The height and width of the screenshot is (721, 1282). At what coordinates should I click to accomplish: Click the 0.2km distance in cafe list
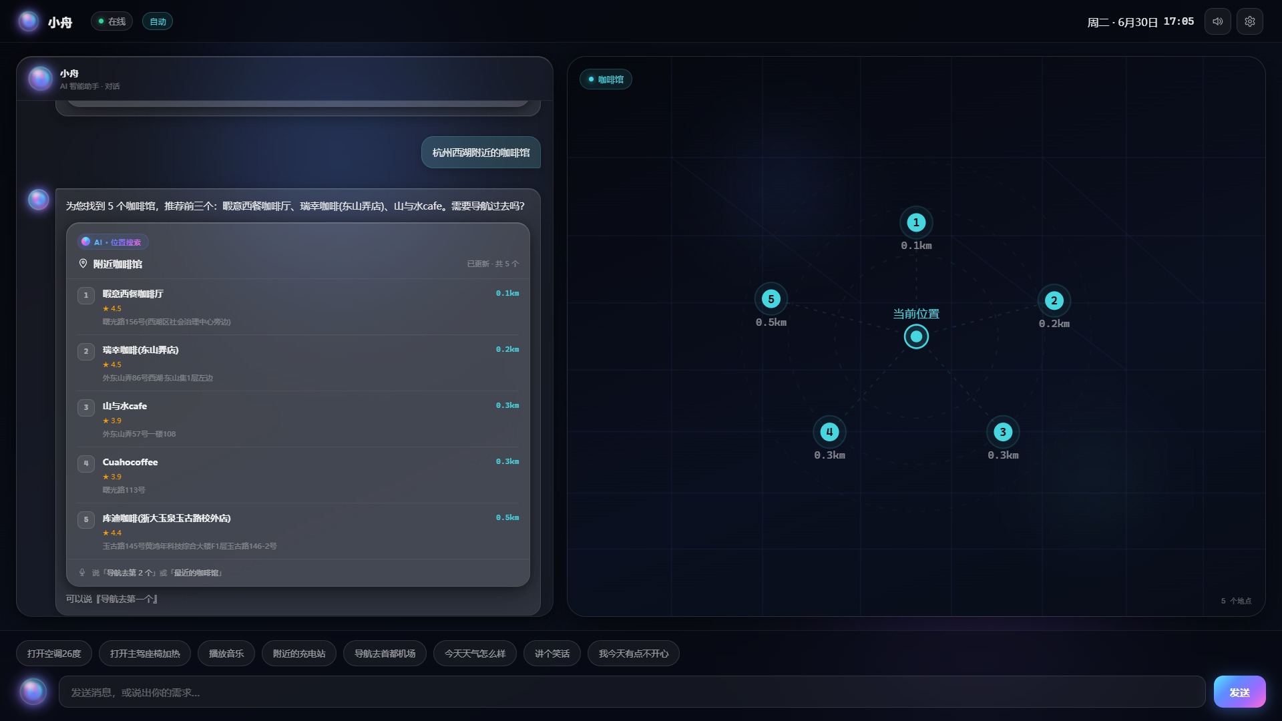click(x=507, y=349)
